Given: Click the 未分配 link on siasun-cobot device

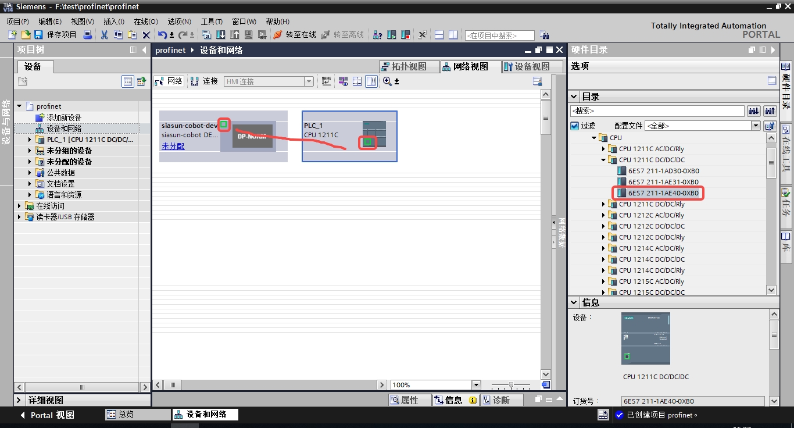Looking at the screenshot, I should pos(173,146).
